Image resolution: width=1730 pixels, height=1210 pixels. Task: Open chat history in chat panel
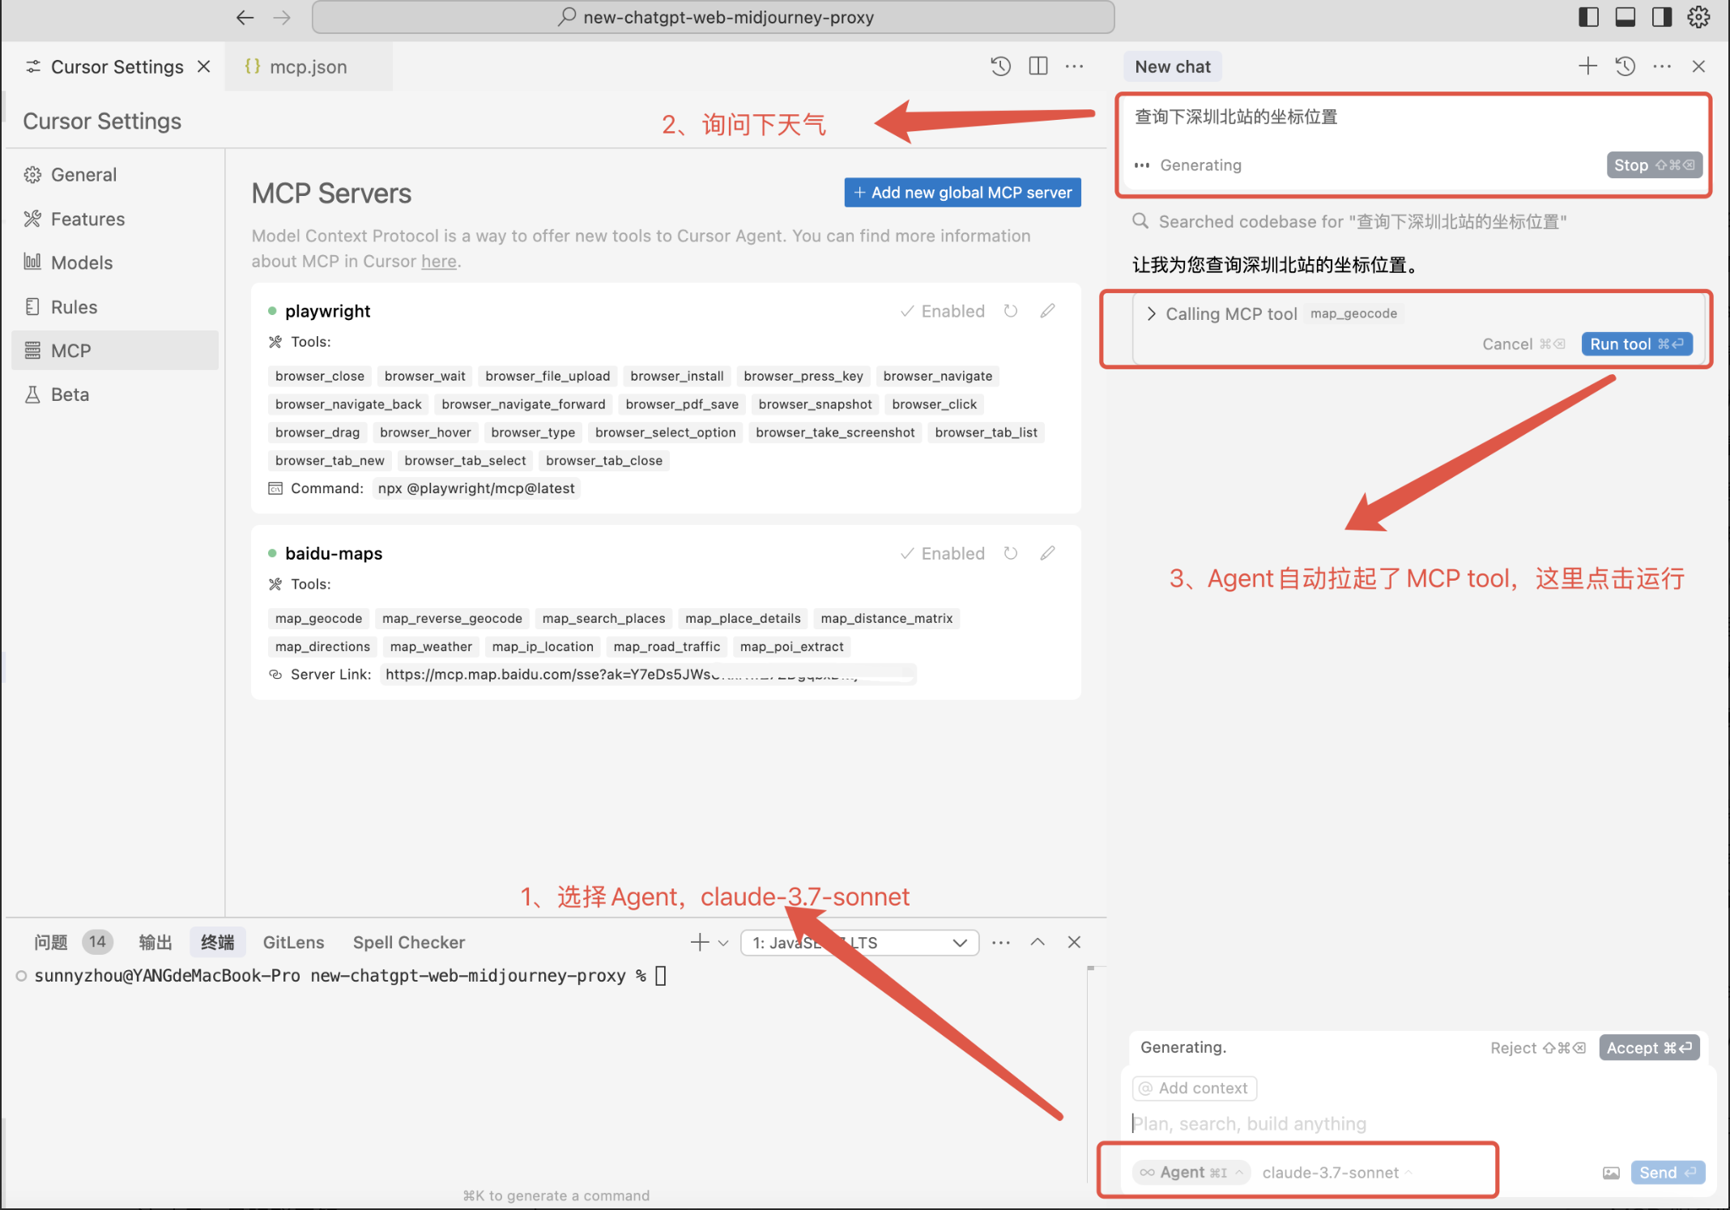point(1625,66)
